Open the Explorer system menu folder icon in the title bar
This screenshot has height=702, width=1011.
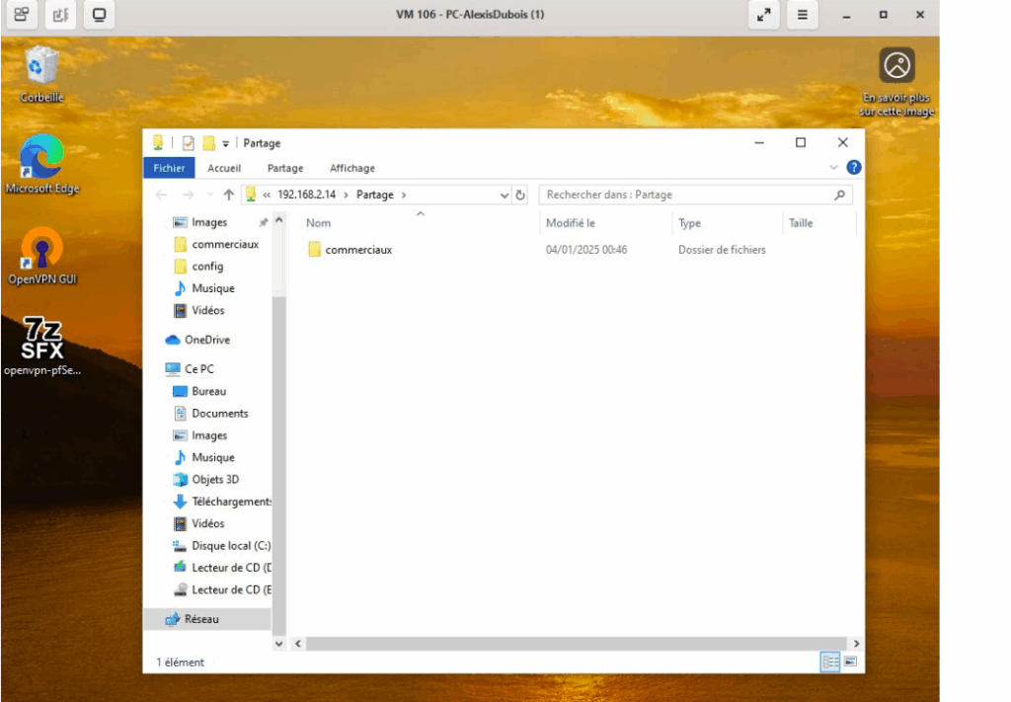[158, 143]
